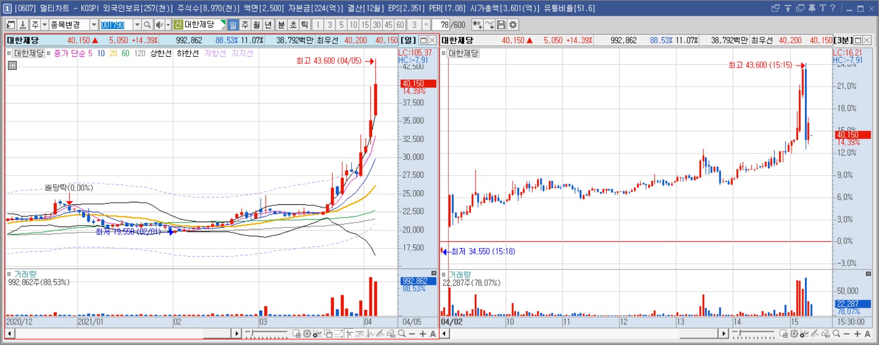Select the 30 interval tab

coord(377,25)
